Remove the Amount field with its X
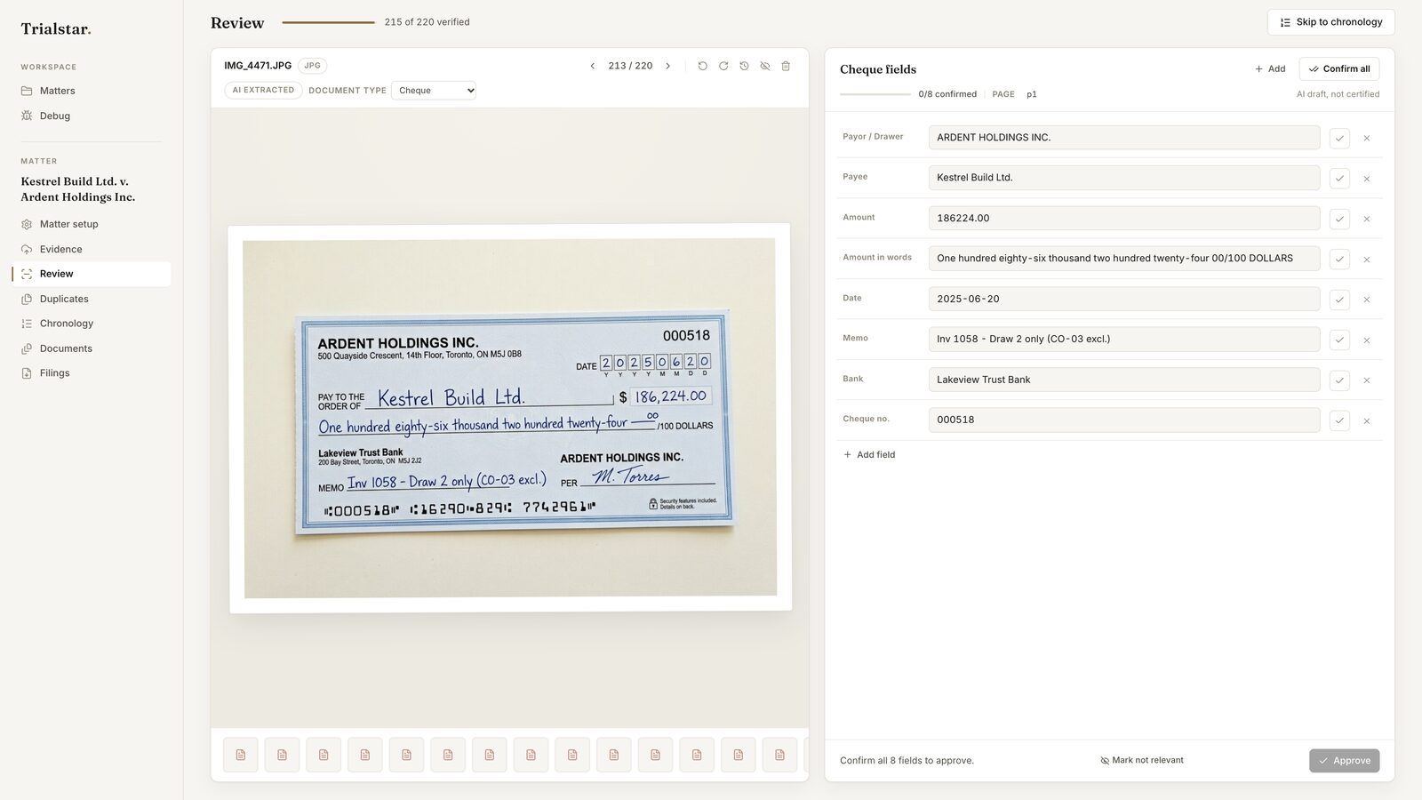 tap(1367, 219)
